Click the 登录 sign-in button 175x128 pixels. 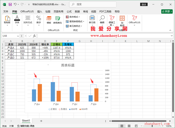(144, 4)
